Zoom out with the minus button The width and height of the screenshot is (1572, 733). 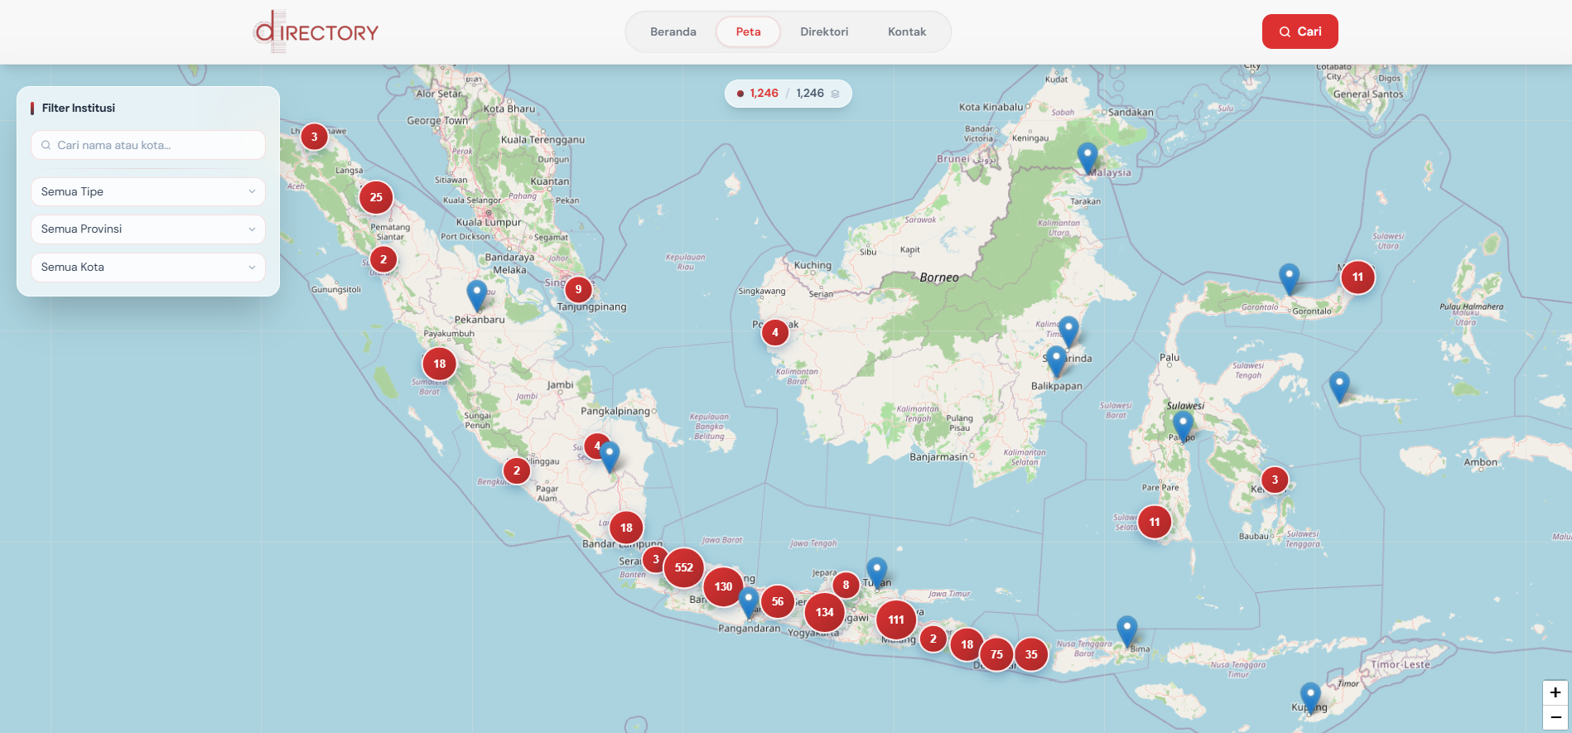[x=1555, y=717]
